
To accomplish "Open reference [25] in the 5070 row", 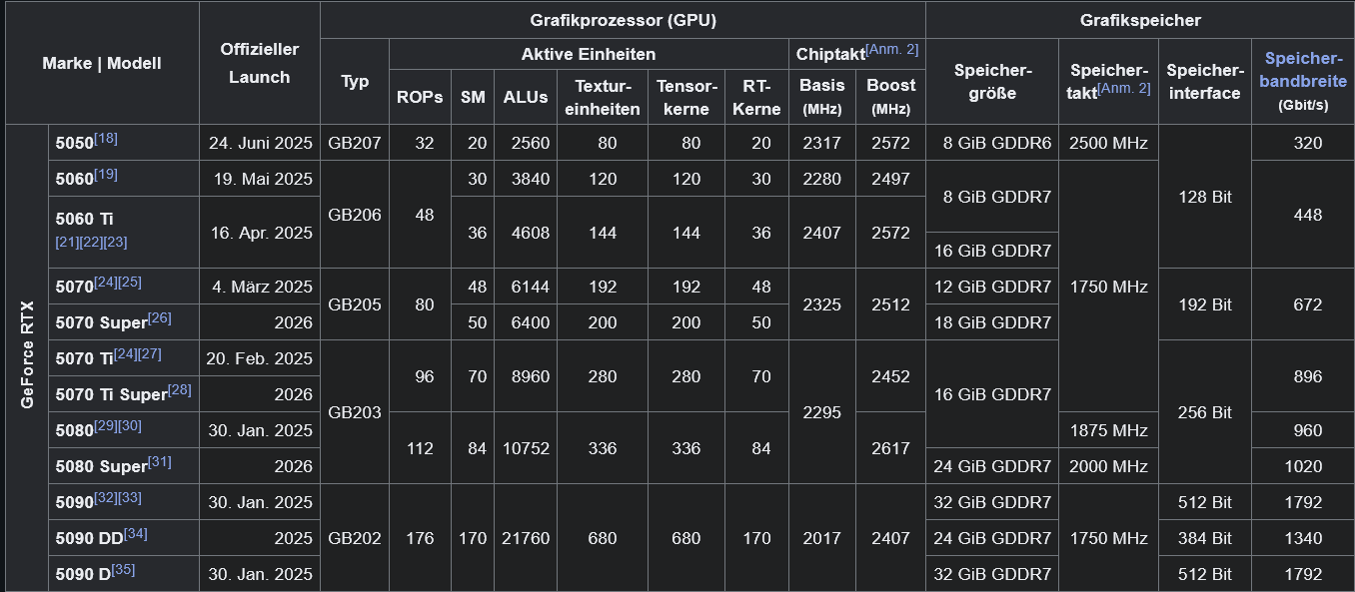I will click(x=130, y=282).
